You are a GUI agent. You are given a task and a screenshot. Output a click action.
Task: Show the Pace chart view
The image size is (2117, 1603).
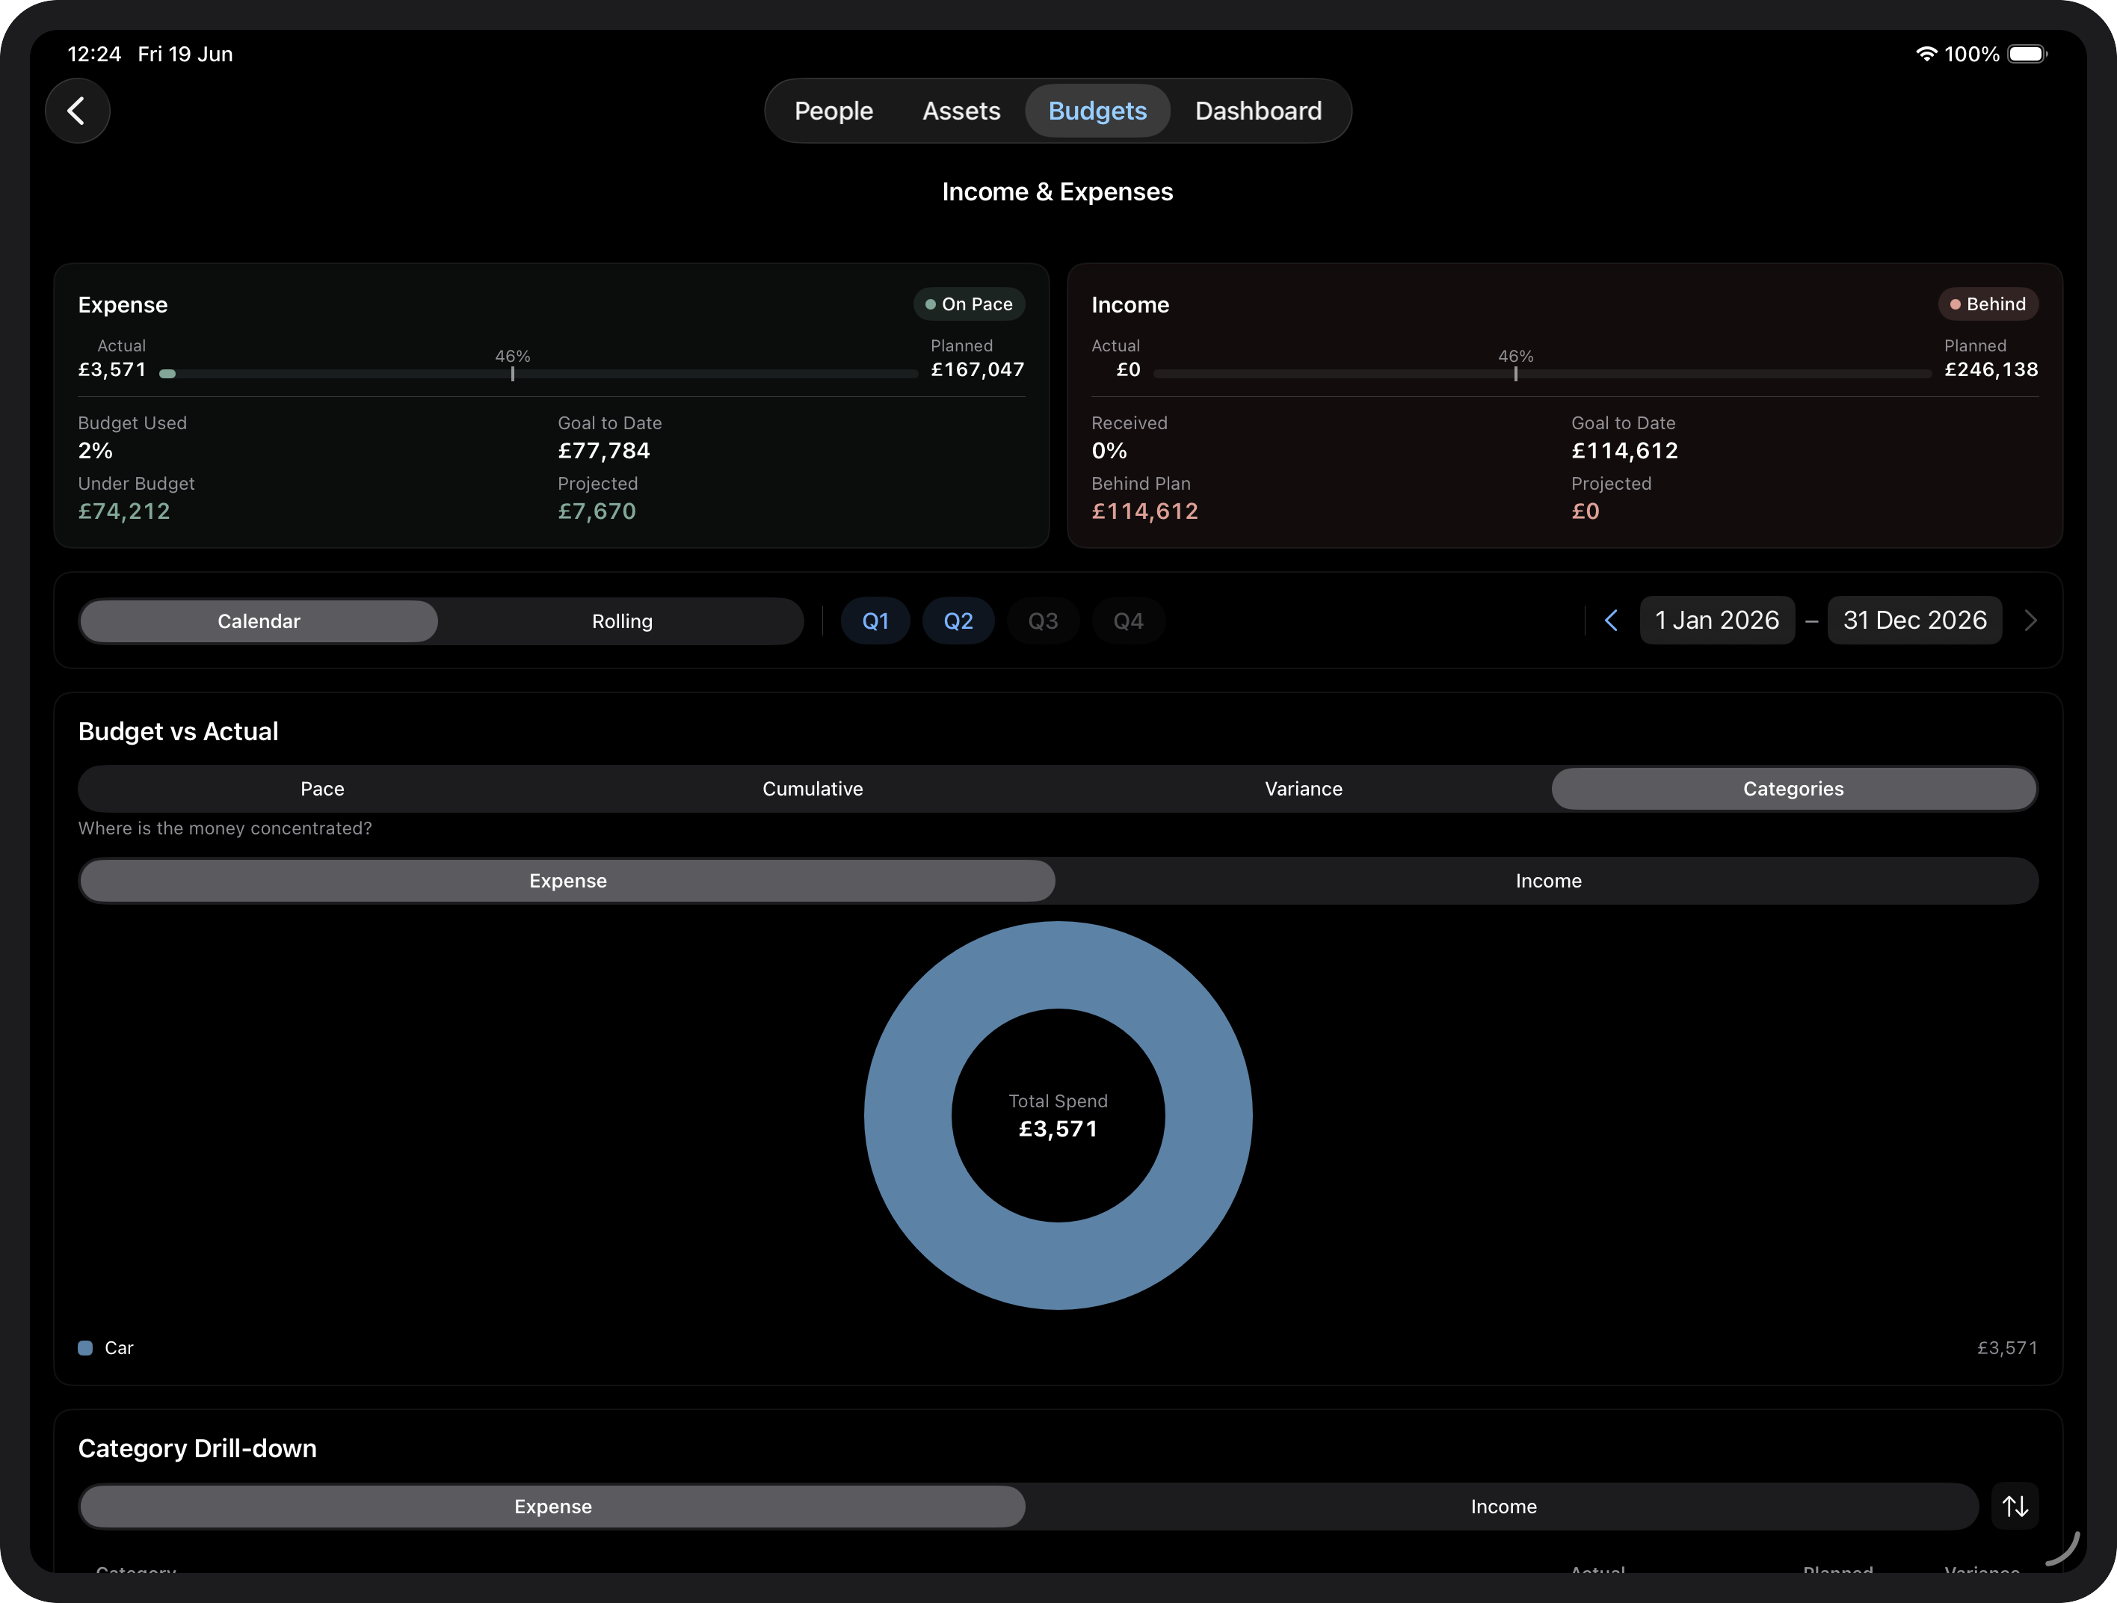322,789
